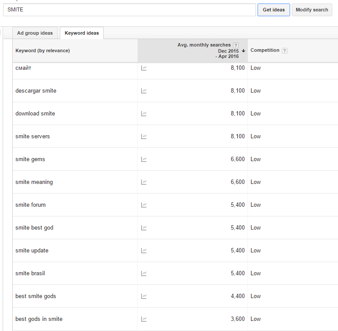
Task: Switch to Ad group ideas tab
Action: point(35,33)
